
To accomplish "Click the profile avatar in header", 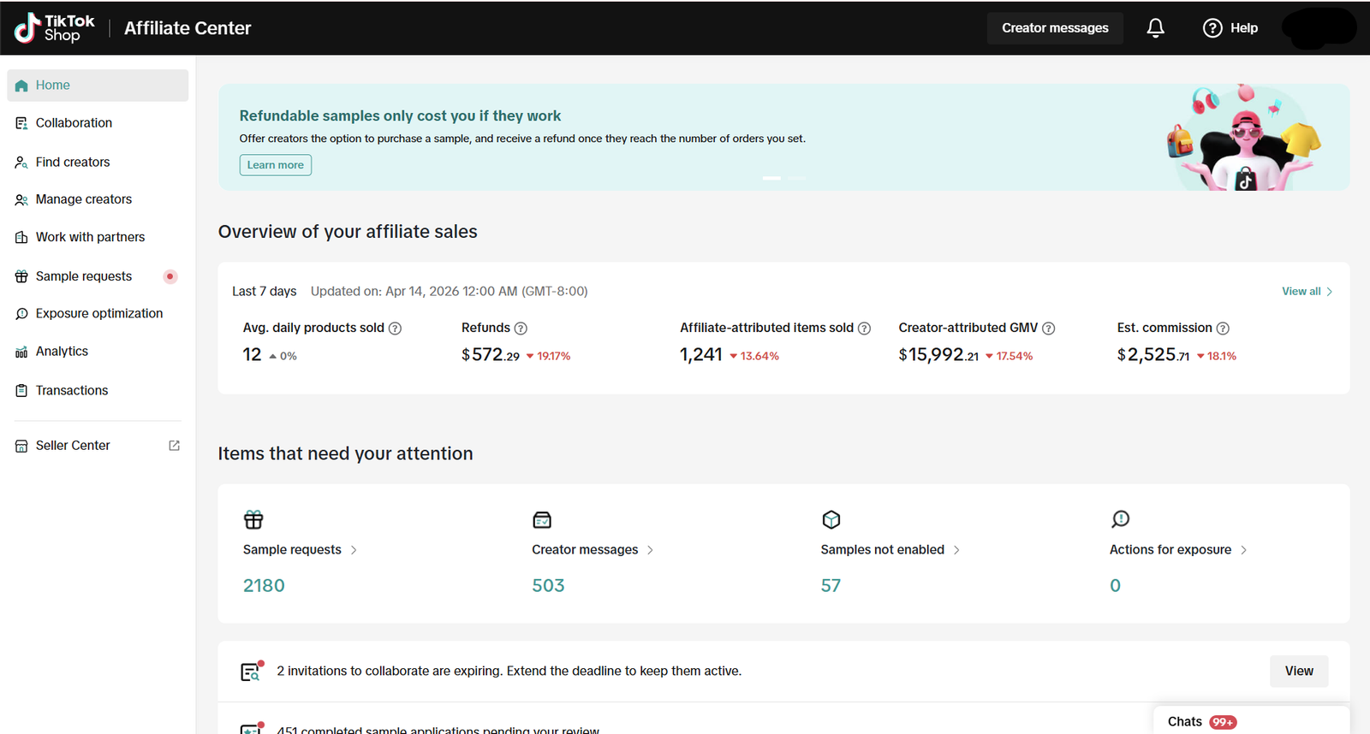I will [1319, 28].
